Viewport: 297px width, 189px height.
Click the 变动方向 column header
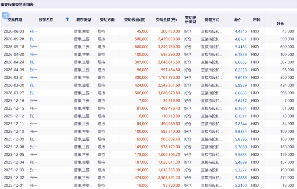point(107,20)
